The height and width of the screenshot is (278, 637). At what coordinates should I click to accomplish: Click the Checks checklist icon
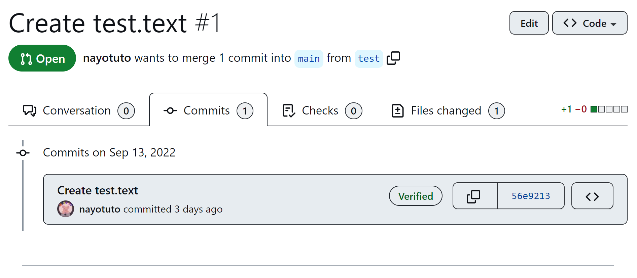point(288,110)
